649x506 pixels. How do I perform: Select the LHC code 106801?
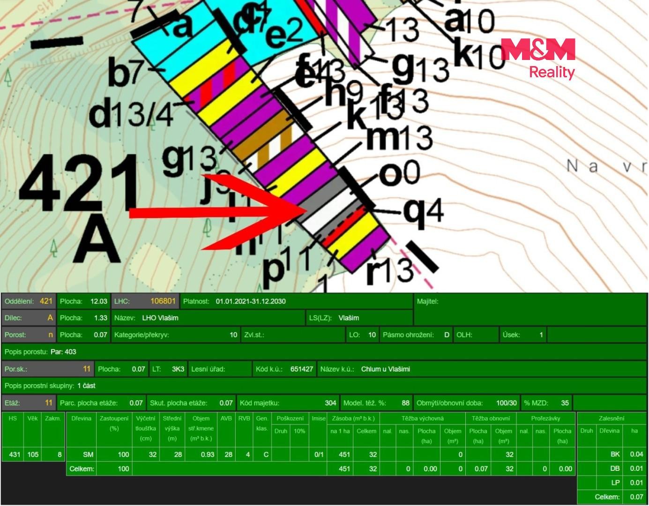point(163,301)
